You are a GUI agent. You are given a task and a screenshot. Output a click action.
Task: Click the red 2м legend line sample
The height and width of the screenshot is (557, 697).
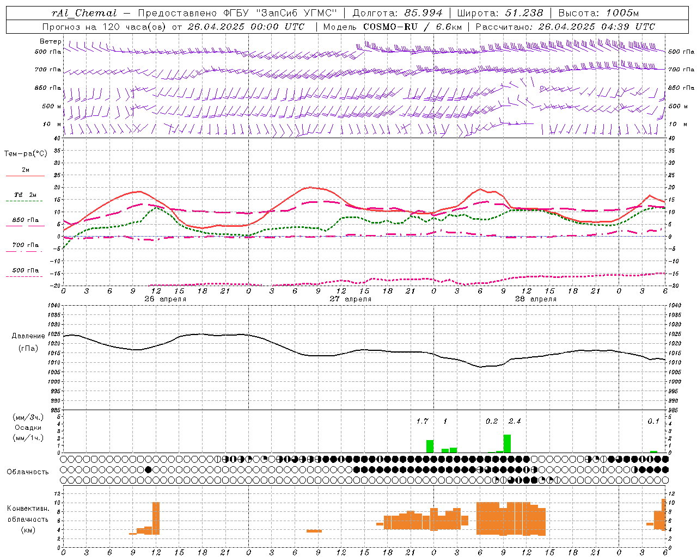(x=25, y=176)
